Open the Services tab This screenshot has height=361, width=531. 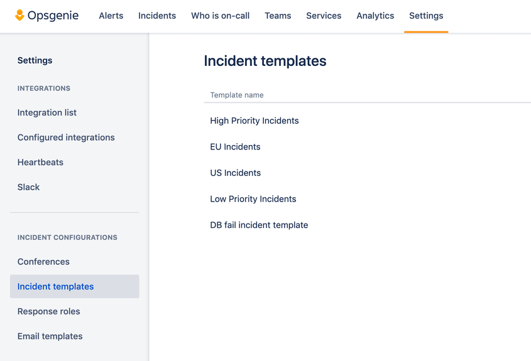[324, 16]
